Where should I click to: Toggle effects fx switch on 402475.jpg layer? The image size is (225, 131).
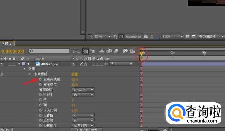point(85,64)
